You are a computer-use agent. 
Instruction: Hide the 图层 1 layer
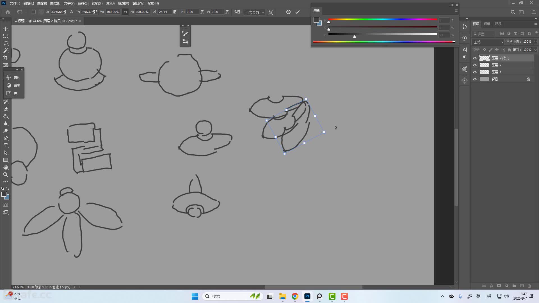tap(475, 72)
